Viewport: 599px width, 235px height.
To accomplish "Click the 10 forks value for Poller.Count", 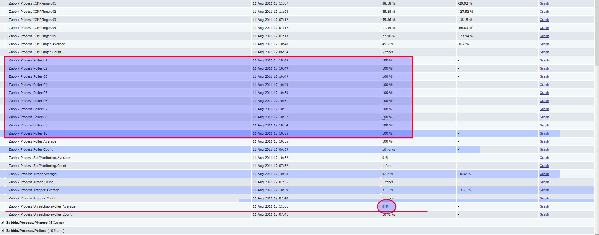I will coord(388,149).
